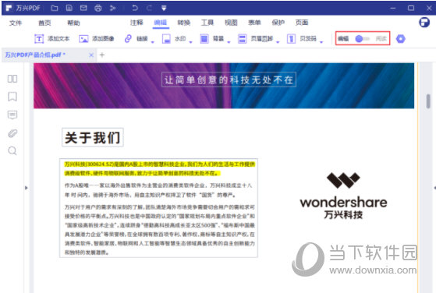This screenshot has height=293, width=436.
Task: Expand the left sidebar arrow
Action: [x=27, y=188]
